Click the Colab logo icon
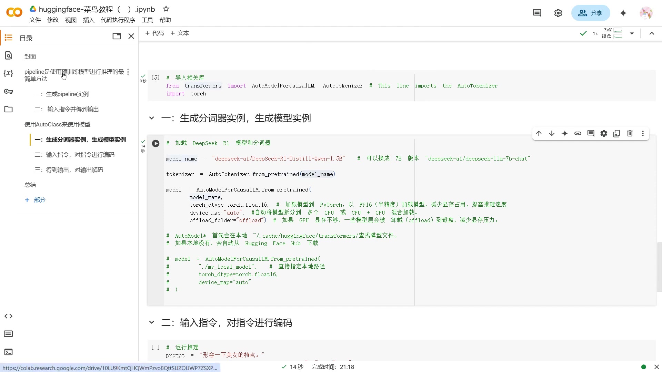The height and width of the screenshot is (372, 662). pos(14,13)
